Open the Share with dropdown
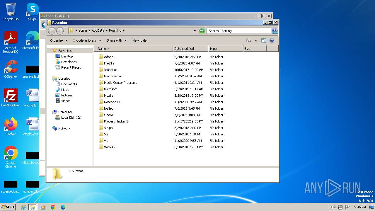This screenshot has height=211, width=375. click(x=117, y=40)
